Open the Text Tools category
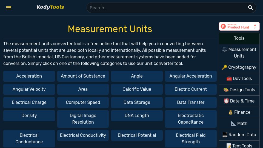This screenshot has height=148, width=263. (239, 145)
